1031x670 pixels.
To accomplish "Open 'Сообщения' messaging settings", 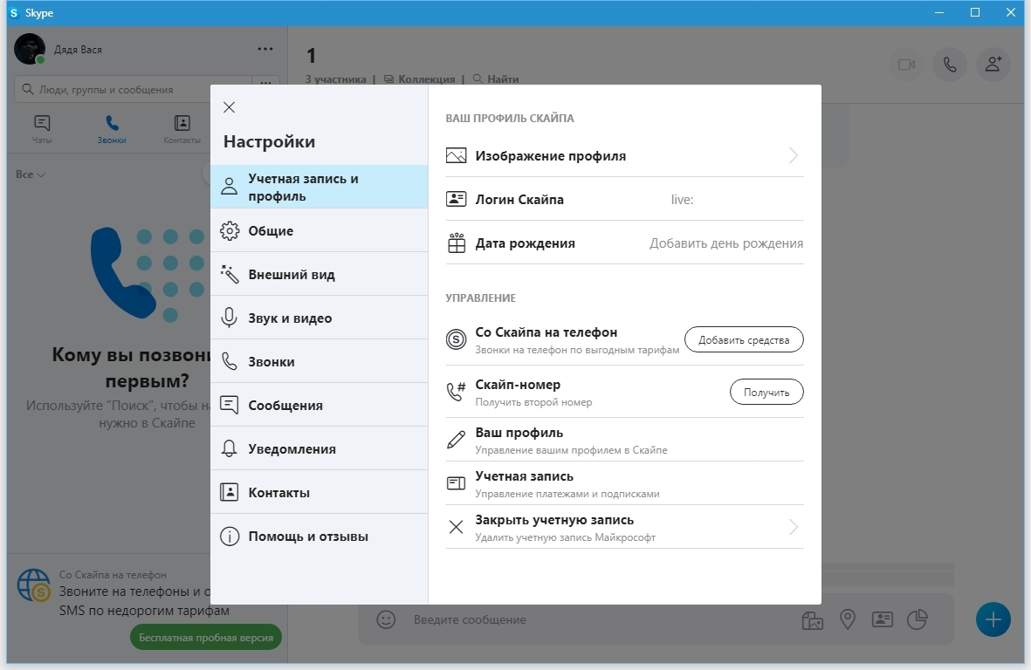I will pyautogui.click(x=319, y=405).
